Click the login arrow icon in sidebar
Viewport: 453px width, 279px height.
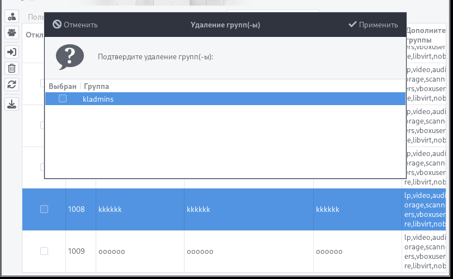click(x=12, y=52)
